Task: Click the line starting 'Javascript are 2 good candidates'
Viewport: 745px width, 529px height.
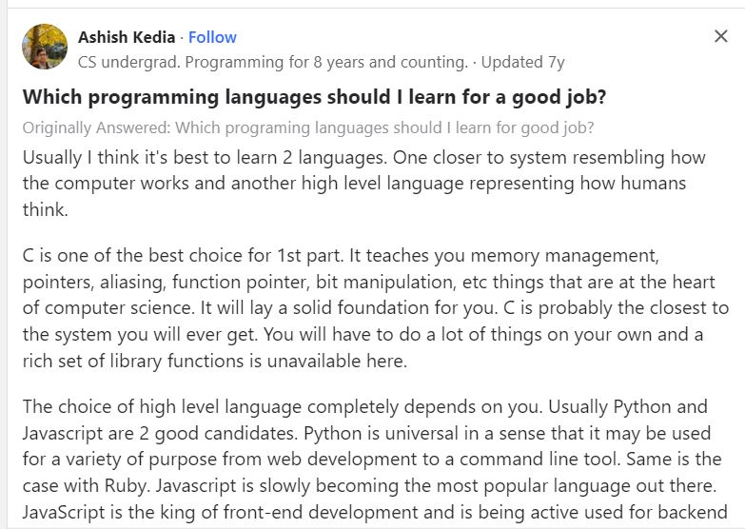Action: tap(366, 434)
